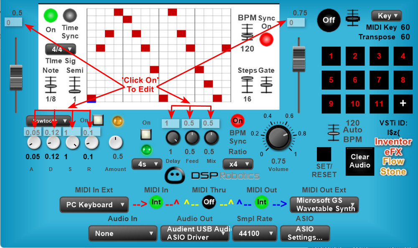Toggle the red Sync On indicator

266,40
